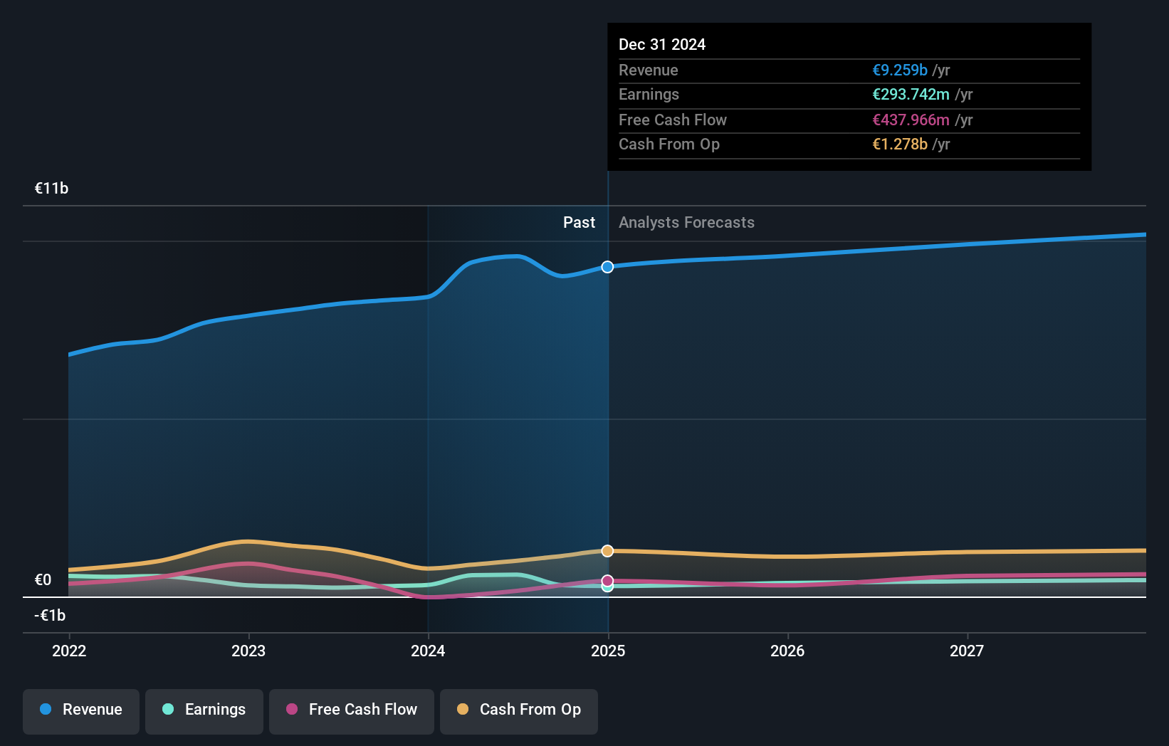Click the Revenue row in the tooltip
The width and height of the screenshot is (1169, 746).
pyautogui.click(x=783, y=70)
